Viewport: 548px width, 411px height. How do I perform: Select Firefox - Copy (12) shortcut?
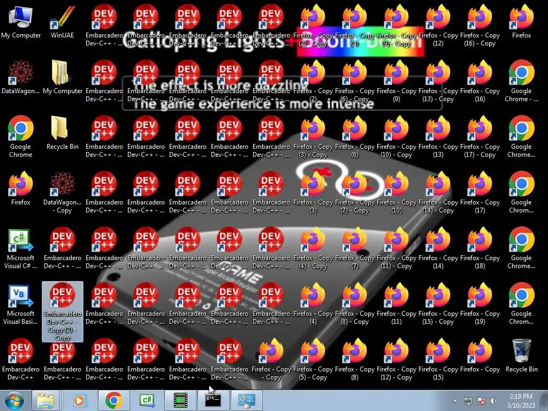point(438,26)
